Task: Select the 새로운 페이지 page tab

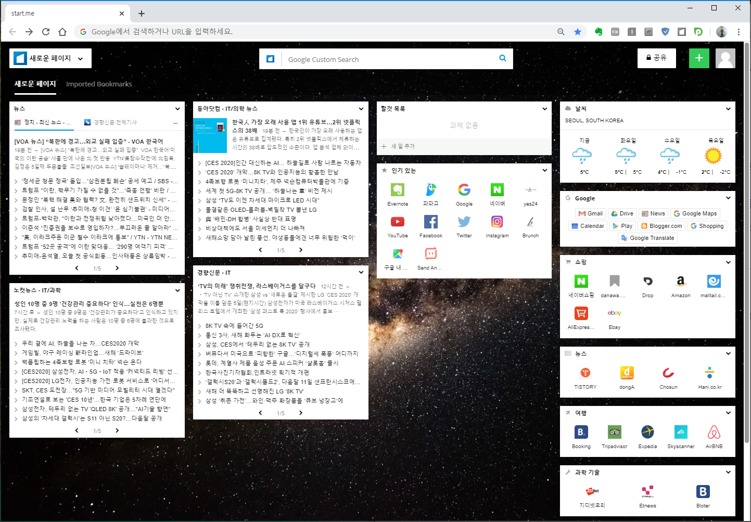Action: [x=35, y=84]
